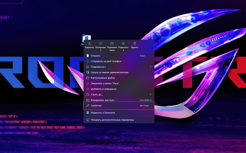Click the folder icon beside Расположение файла

pos(88,78)
